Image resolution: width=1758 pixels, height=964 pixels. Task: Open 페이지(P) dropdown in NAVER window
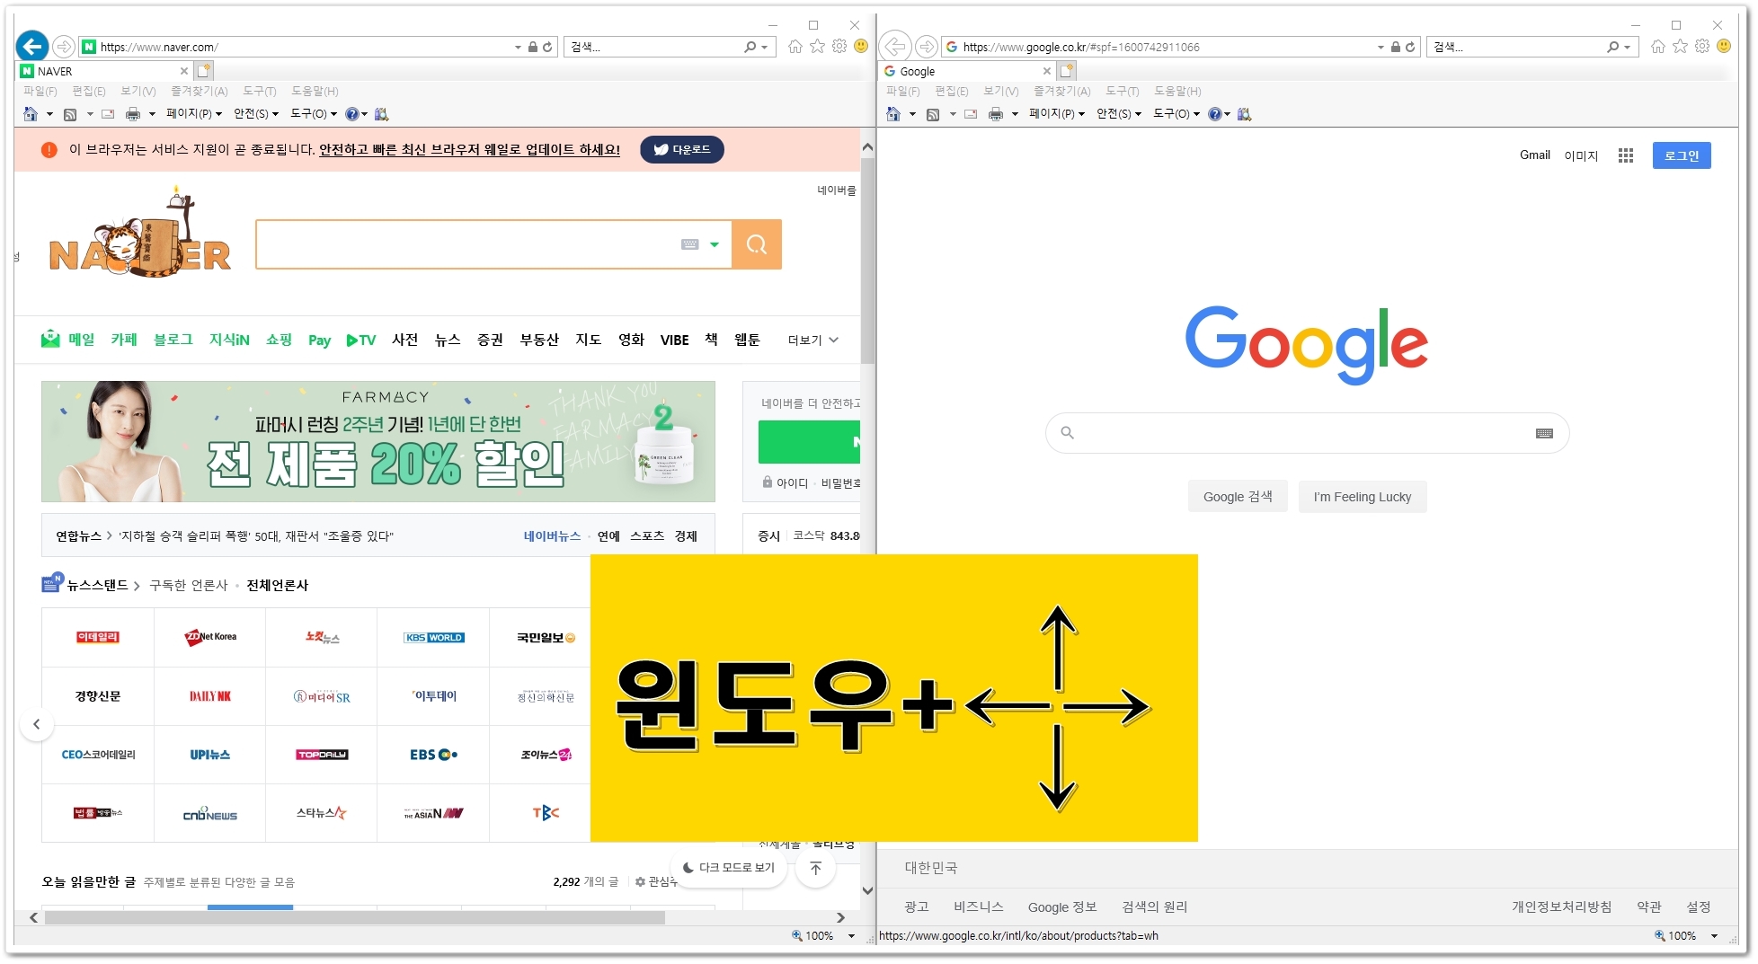[194, 114]
